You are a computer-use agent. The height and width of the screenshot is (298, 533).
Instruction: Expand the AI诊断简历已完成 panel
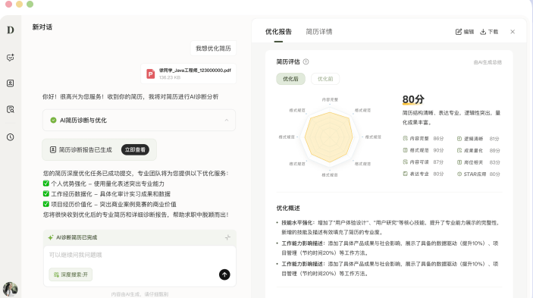tap(227, 237)
